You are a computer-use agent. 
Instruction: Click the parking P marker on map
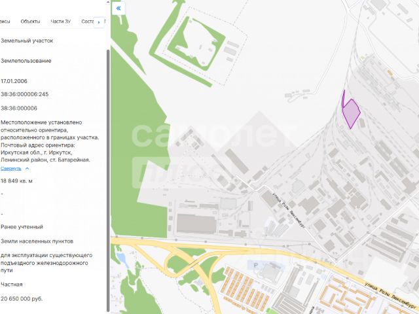pyautogui.click(x=256, y=265)
